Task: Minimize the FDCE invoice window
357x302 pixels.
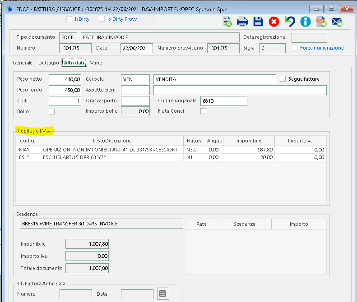Action: [x=316, y=9]
